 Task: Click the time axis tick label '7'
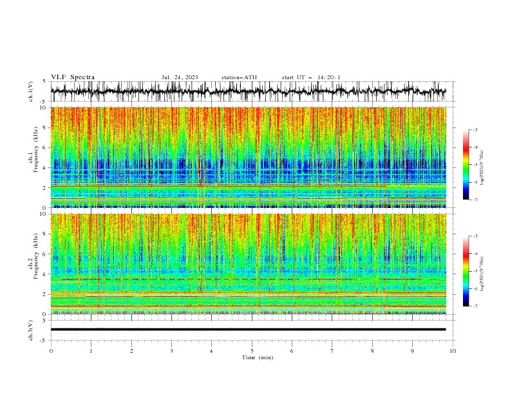(332, 351)
